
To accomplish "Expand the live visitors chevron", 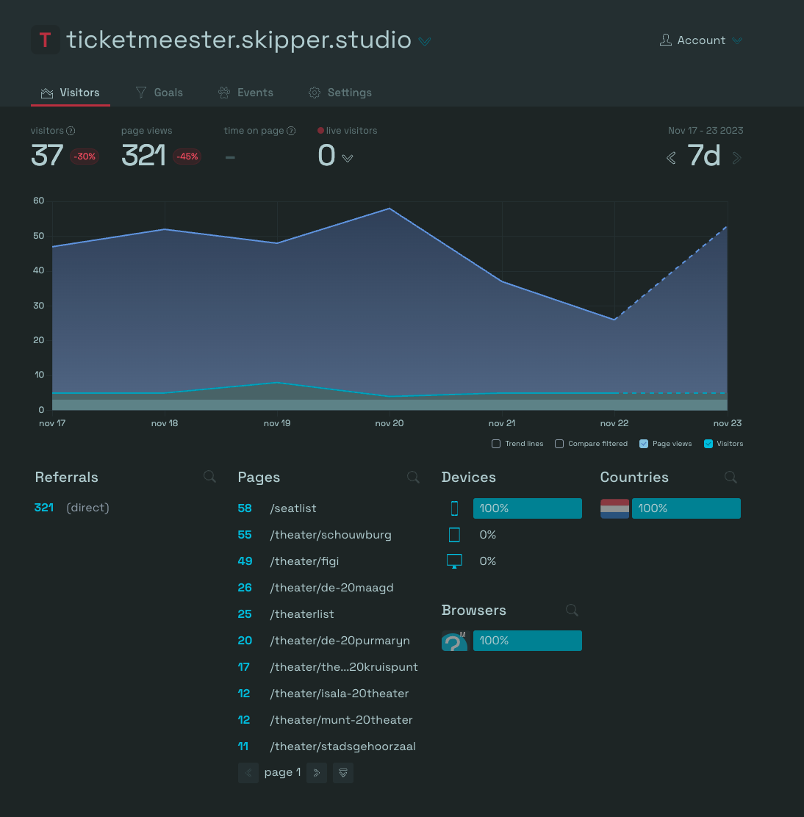I will coord(348,158).
